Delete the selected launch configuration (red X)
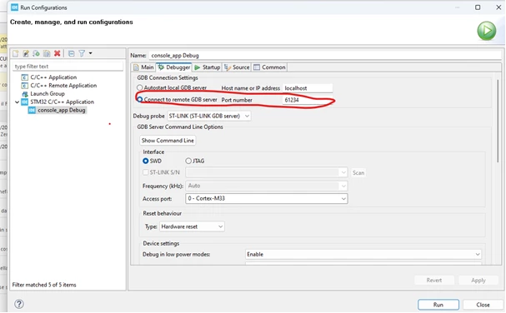The image size is (506, 313). click(x=58, y=53)
